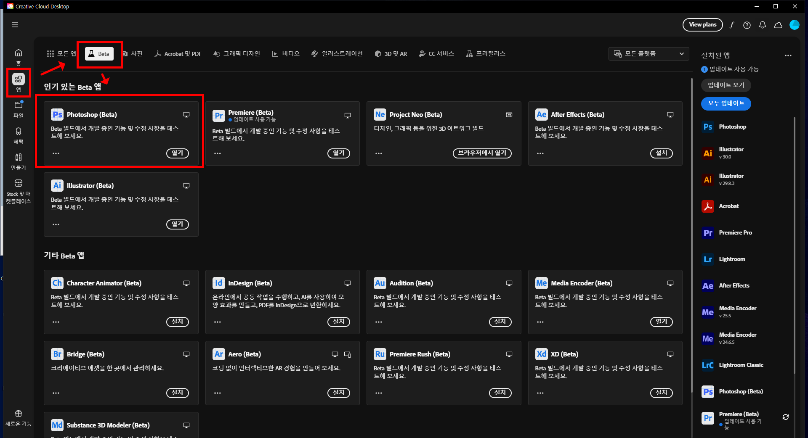Select the 3D 및 AR tab

[391, 54]
